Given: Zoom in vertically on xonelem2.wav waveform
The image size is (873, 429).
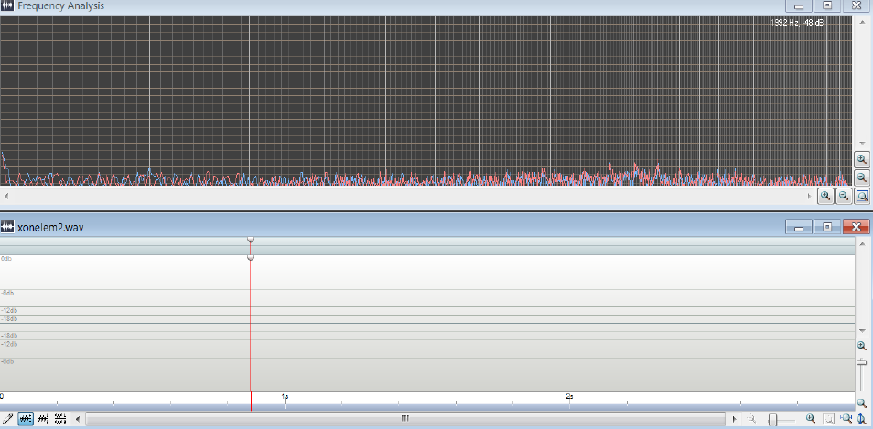Looking at the screenshot, I should (x=862, y=346).
